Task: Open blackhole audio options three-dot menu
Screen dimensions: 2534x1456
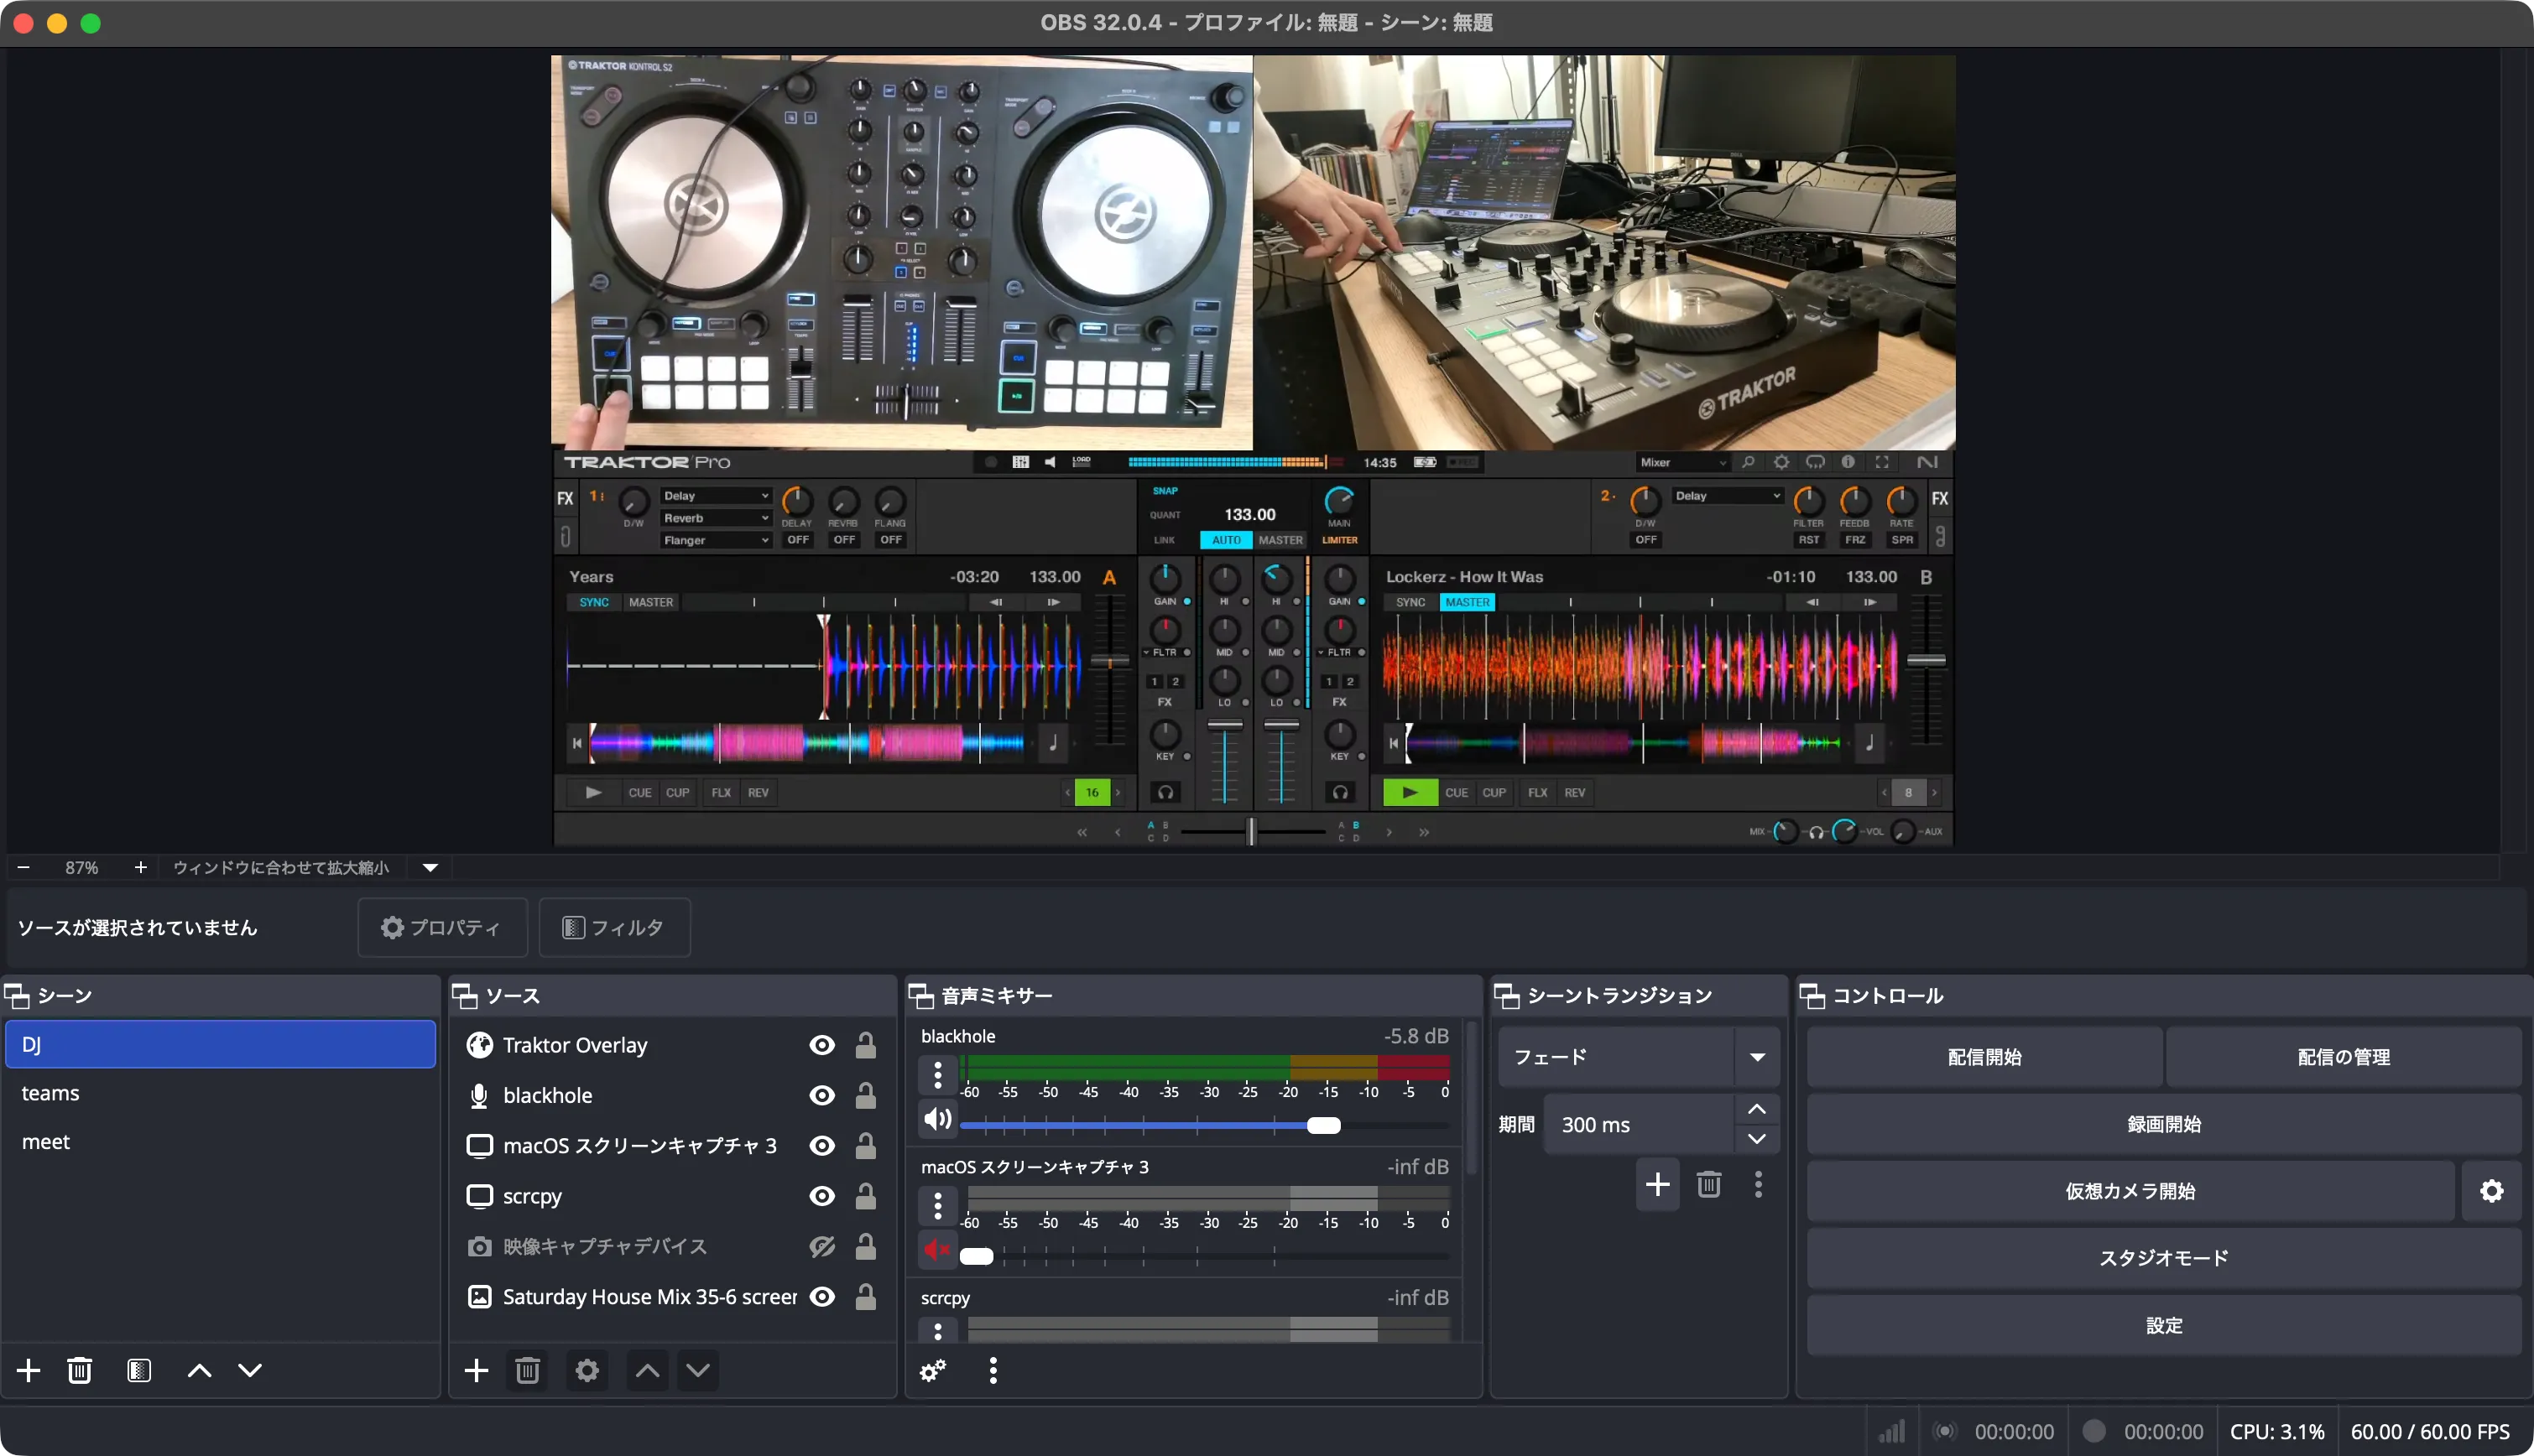Action: [x=937, y=1075]
